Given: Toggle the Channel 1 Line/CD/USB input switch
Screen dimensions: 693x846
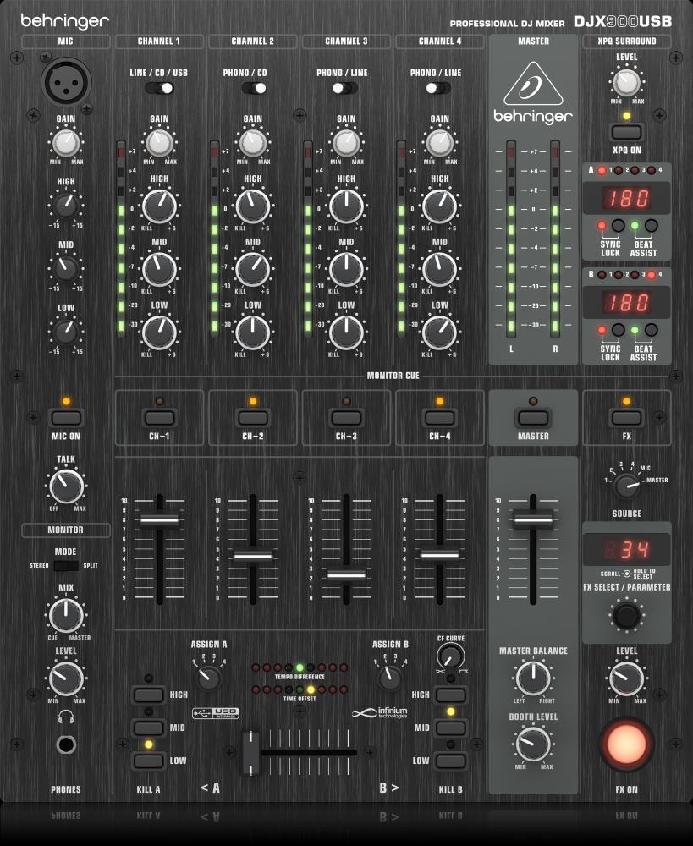Looking at the screenshot, I should pos(159,88).
